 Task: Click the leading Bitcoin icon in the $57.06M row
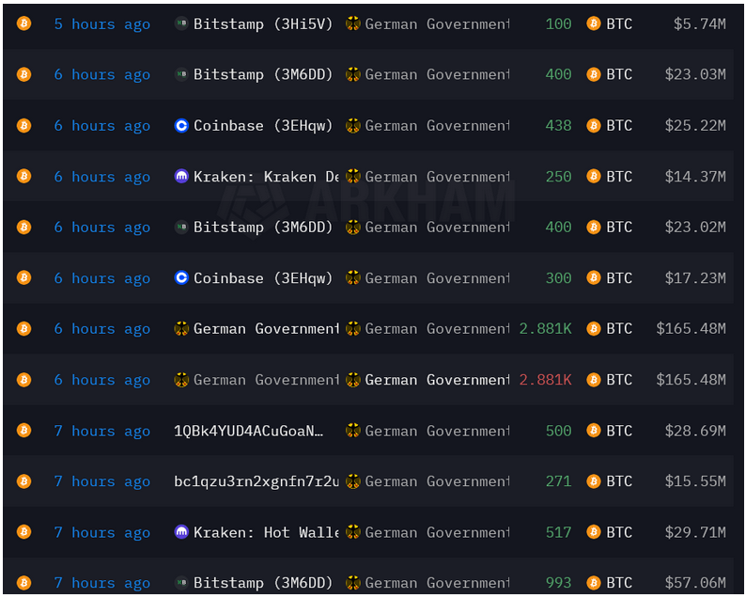point(23,582)
